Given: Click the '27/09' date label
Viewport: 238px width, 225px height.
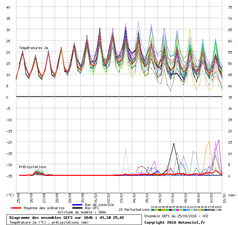Looking at the screenshot, I should [44, 198].
